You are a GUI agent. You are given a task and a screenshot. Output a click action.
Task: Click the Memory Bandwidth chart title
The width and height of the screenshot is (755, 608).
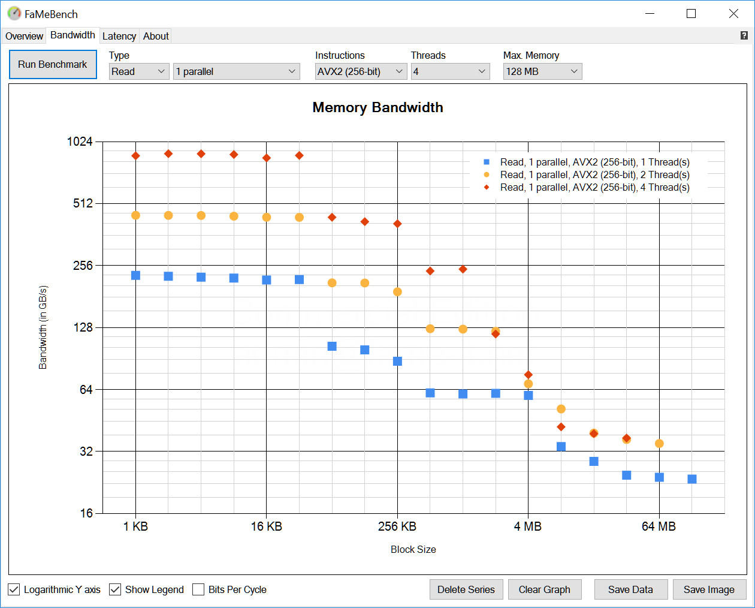pos(377,107)
